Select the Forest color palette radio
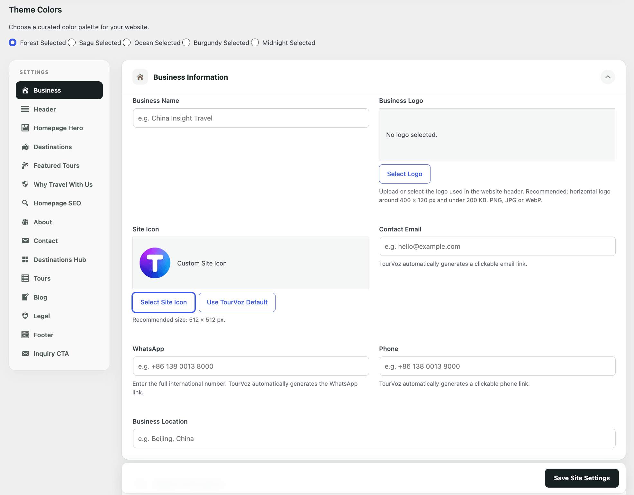Screen dimensions: 634x495 click(13, 42)
